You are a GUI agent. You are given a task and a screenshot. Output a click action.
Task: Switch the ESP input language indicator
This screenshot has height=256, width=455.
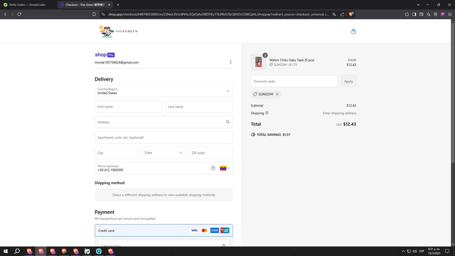(422, 251)
